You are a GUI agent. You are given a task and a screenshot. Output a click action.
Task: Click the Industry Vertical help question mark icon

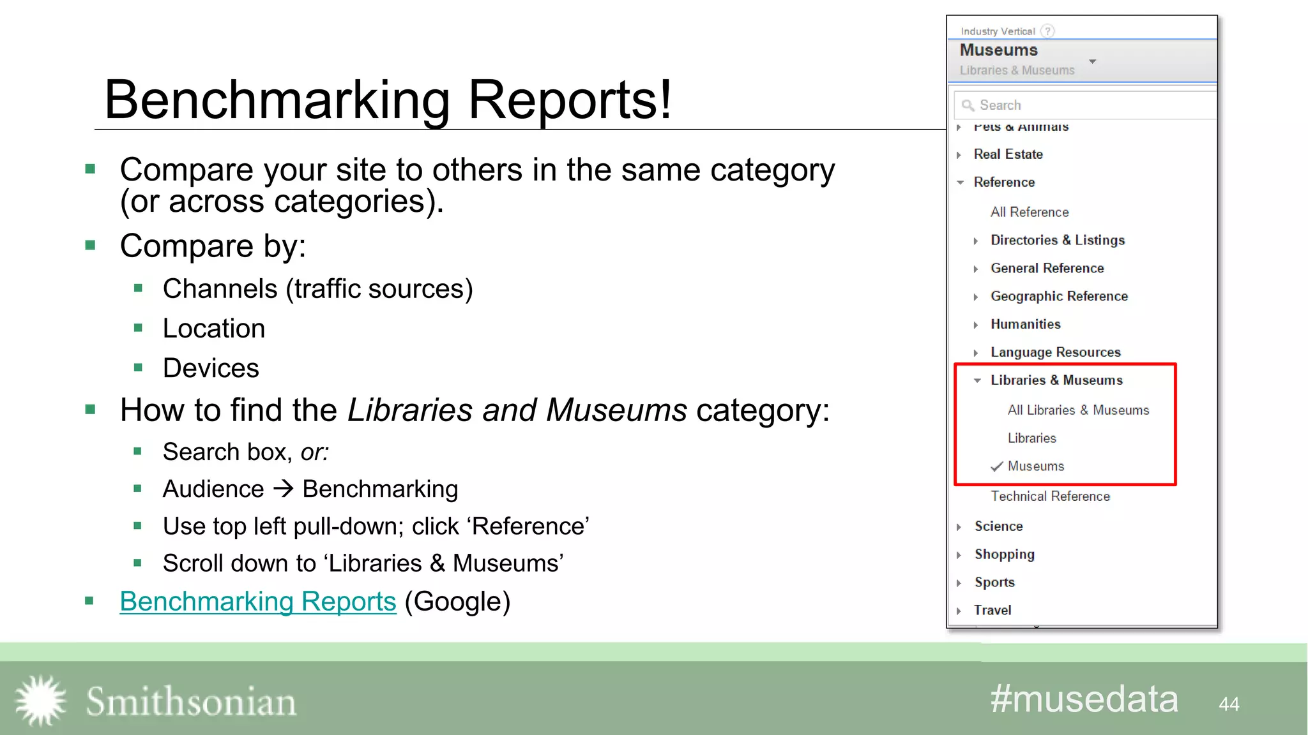1047,31
